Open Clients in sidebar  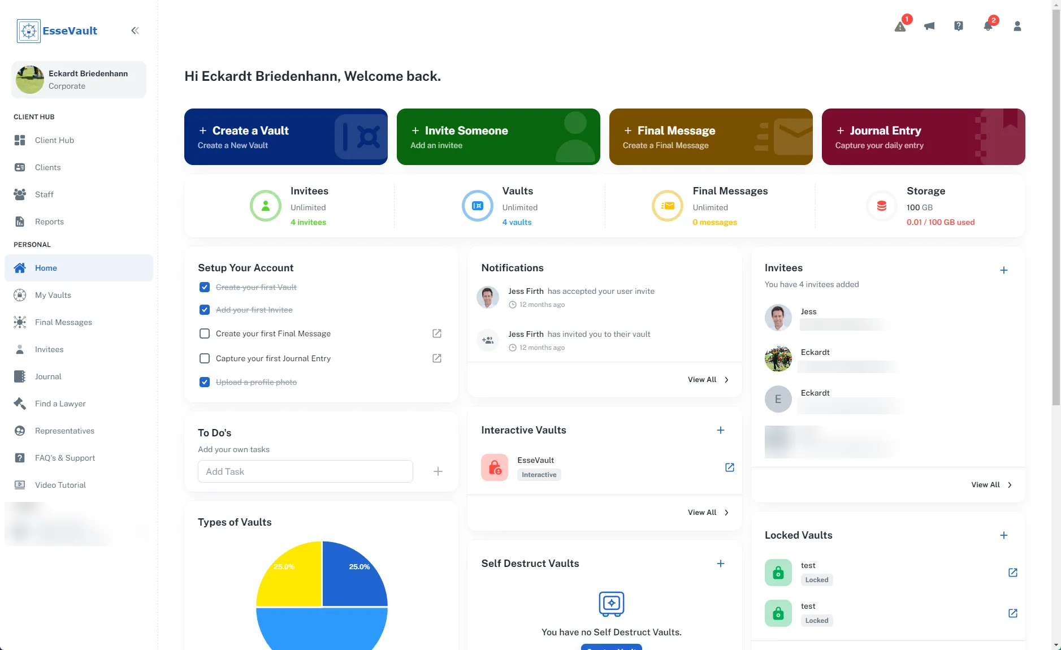[x=79, y=167]
